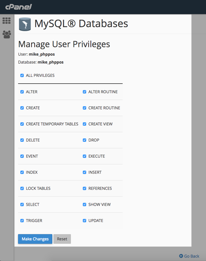The image size is (206, 261).
Task: Toggle the TRIGGER privilege checkbox
Action: click(x=22, y=221)
